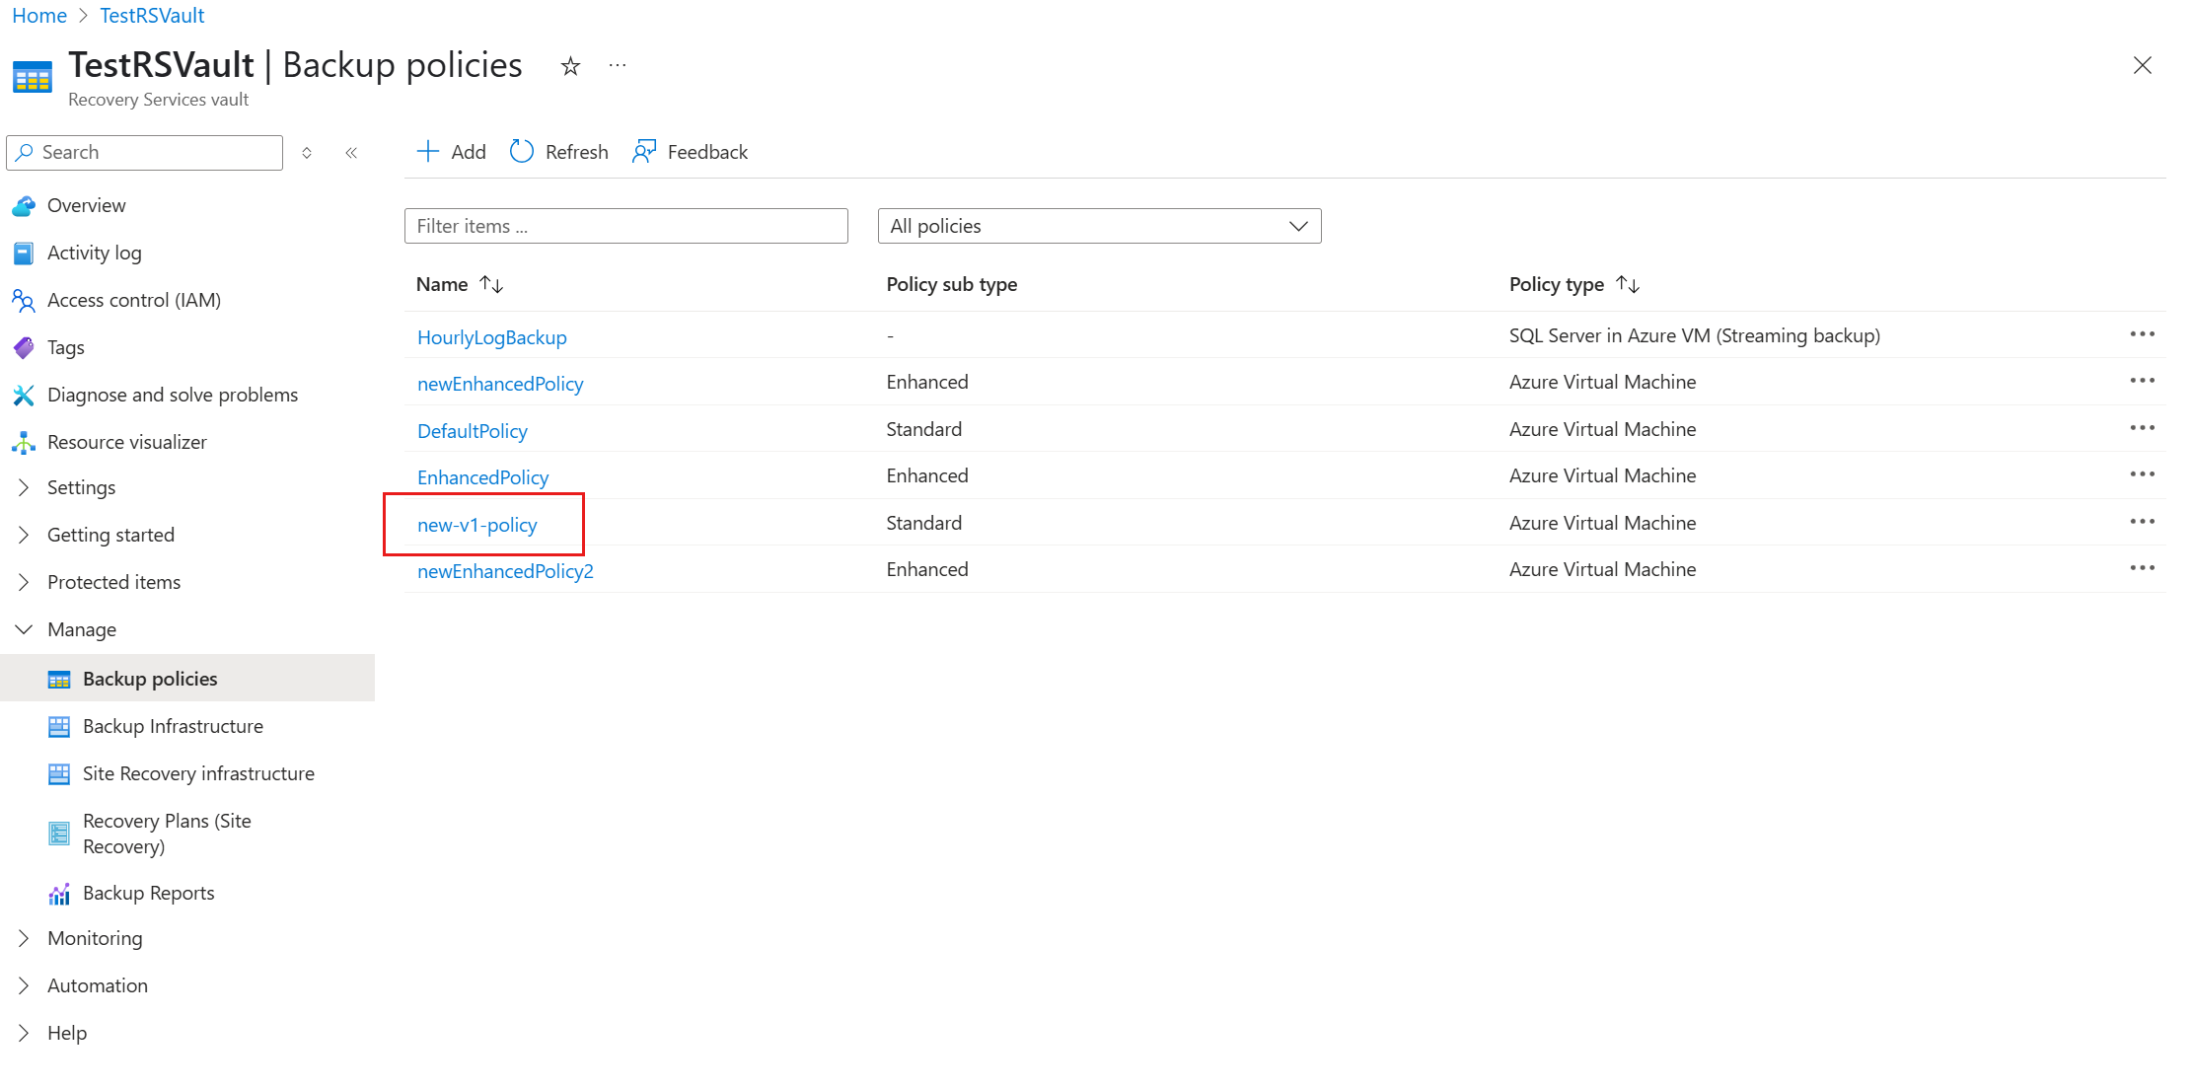Viewport: 2194px width, 1090px height.
Task: Expand the Getting started section
Action: (24, 535)
